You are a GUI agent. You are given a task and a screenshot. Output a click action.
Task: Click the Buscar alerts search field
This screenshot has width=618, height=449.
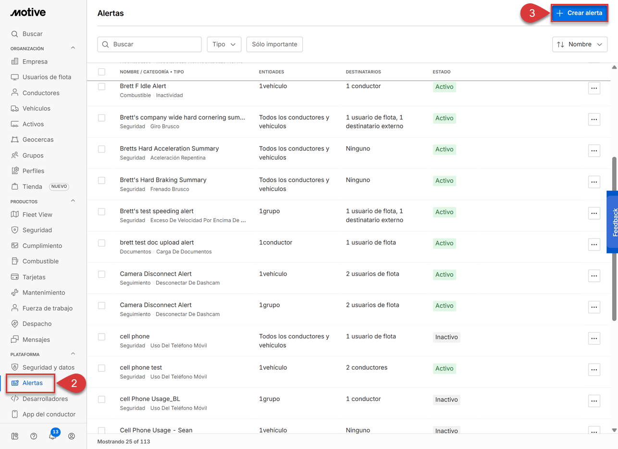(x=155, y=44)
